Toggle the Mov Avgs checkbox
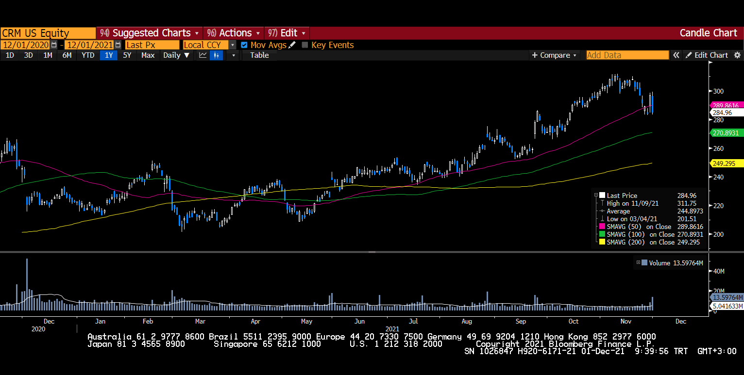Viewport: 744px width, 375px height. [244, 45]
